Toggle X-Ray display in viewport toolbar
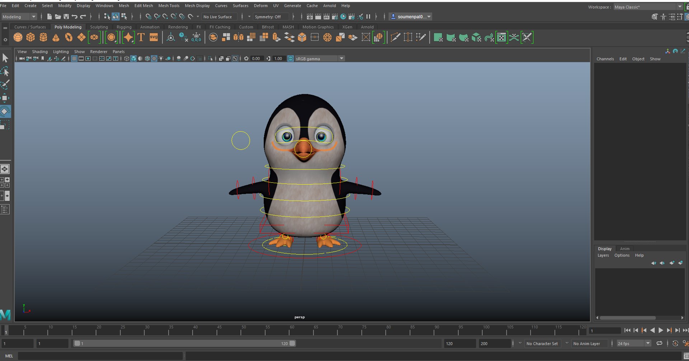This screenshot has width=689, height=361. point(221,58)
